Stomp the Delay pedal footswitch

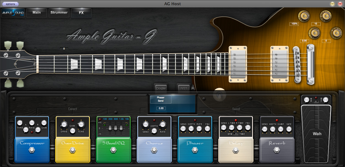236,150
